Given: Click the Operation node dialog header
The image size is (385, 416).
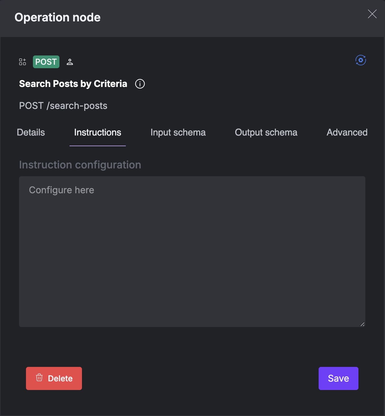Looking at the screenshot, I should (57, 17).
